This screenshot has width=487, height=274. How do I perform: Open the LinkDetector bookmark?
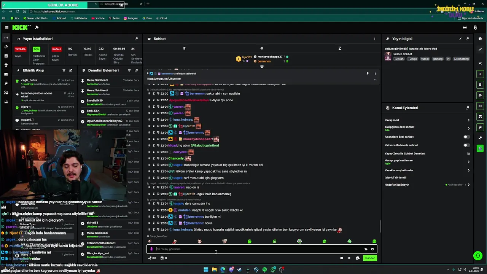pyautogui.click(x=78, y=18)
